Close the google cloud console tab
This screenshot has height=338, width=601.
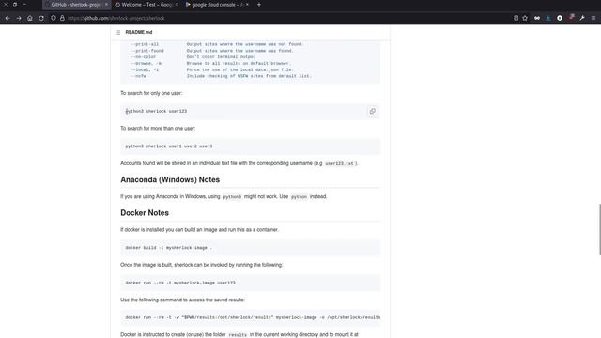[x=247, y=5]
